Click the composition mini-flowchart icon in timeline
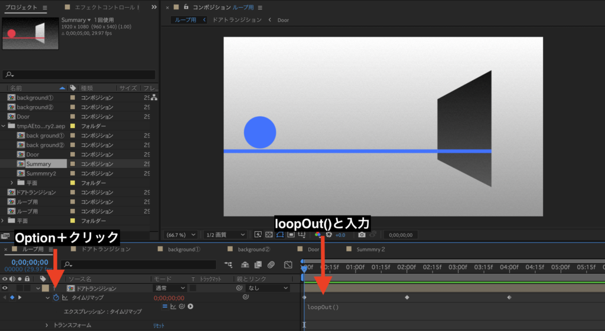Screen dimensions: 605x331 coord(229,265)
